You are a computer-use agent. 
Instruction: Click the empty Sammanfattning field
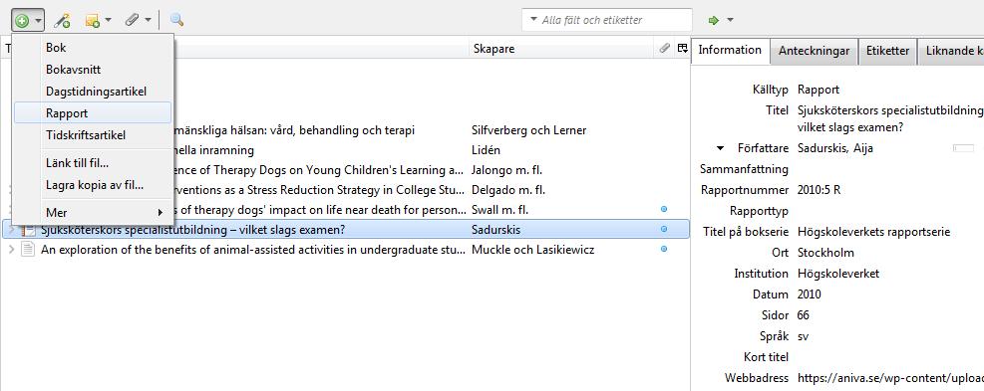click(x=890, y=169)
